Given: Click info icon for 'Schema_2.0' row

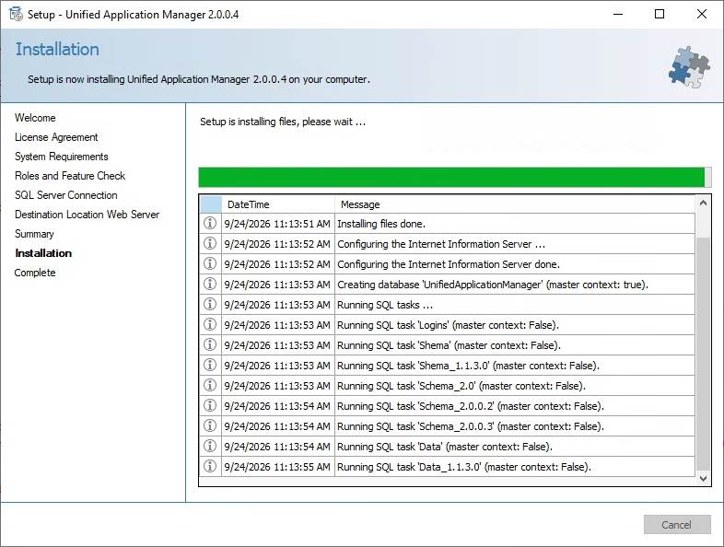Looking at the screenshot, I should [210, 386].
